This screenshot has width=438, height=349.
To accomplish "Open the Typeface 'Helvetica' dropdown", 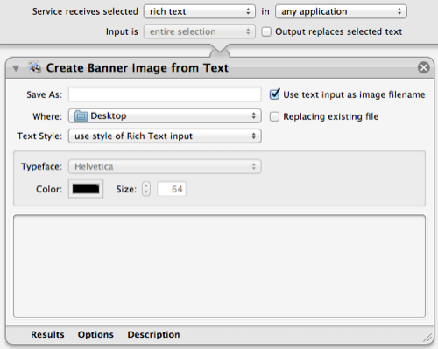I will [x=165, y=166].
